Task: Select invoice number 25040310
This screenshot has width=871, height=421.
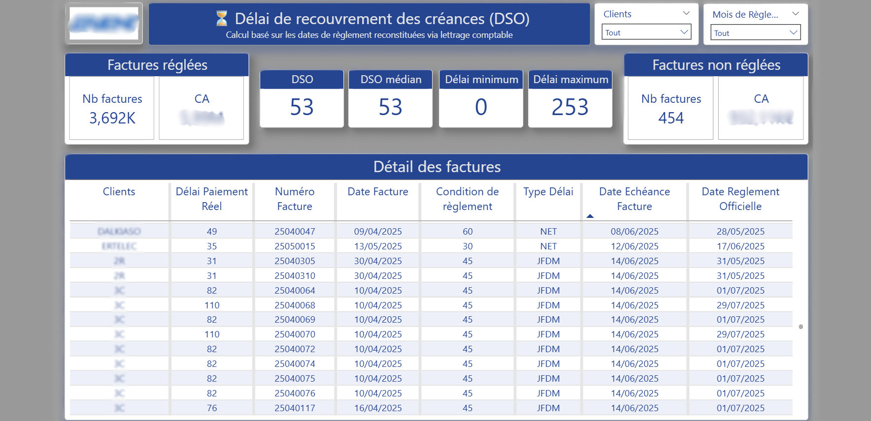Action: [295, 276]
